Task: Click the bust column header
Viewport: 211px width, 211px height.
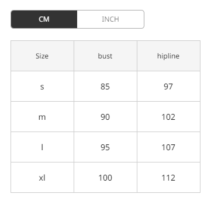Action: click(x=105, y=56)
